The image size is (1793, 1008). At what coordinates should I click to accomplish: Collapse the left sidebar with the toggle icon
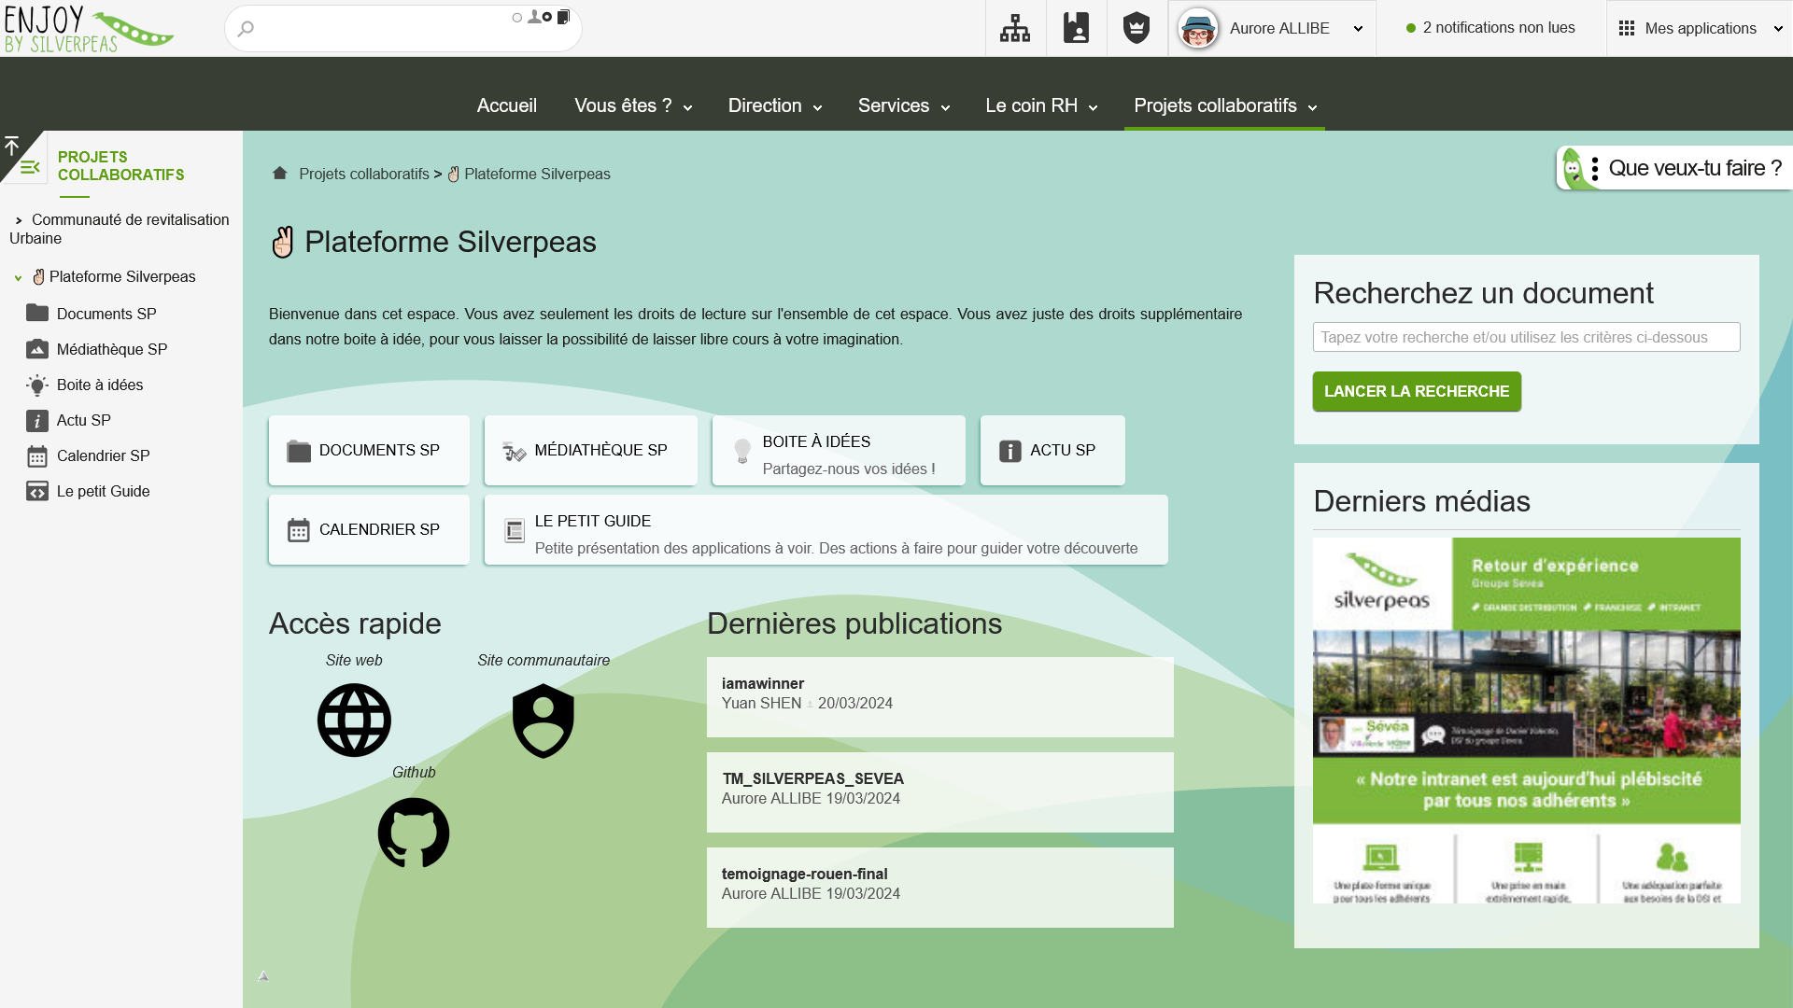[x=30, y=168]
